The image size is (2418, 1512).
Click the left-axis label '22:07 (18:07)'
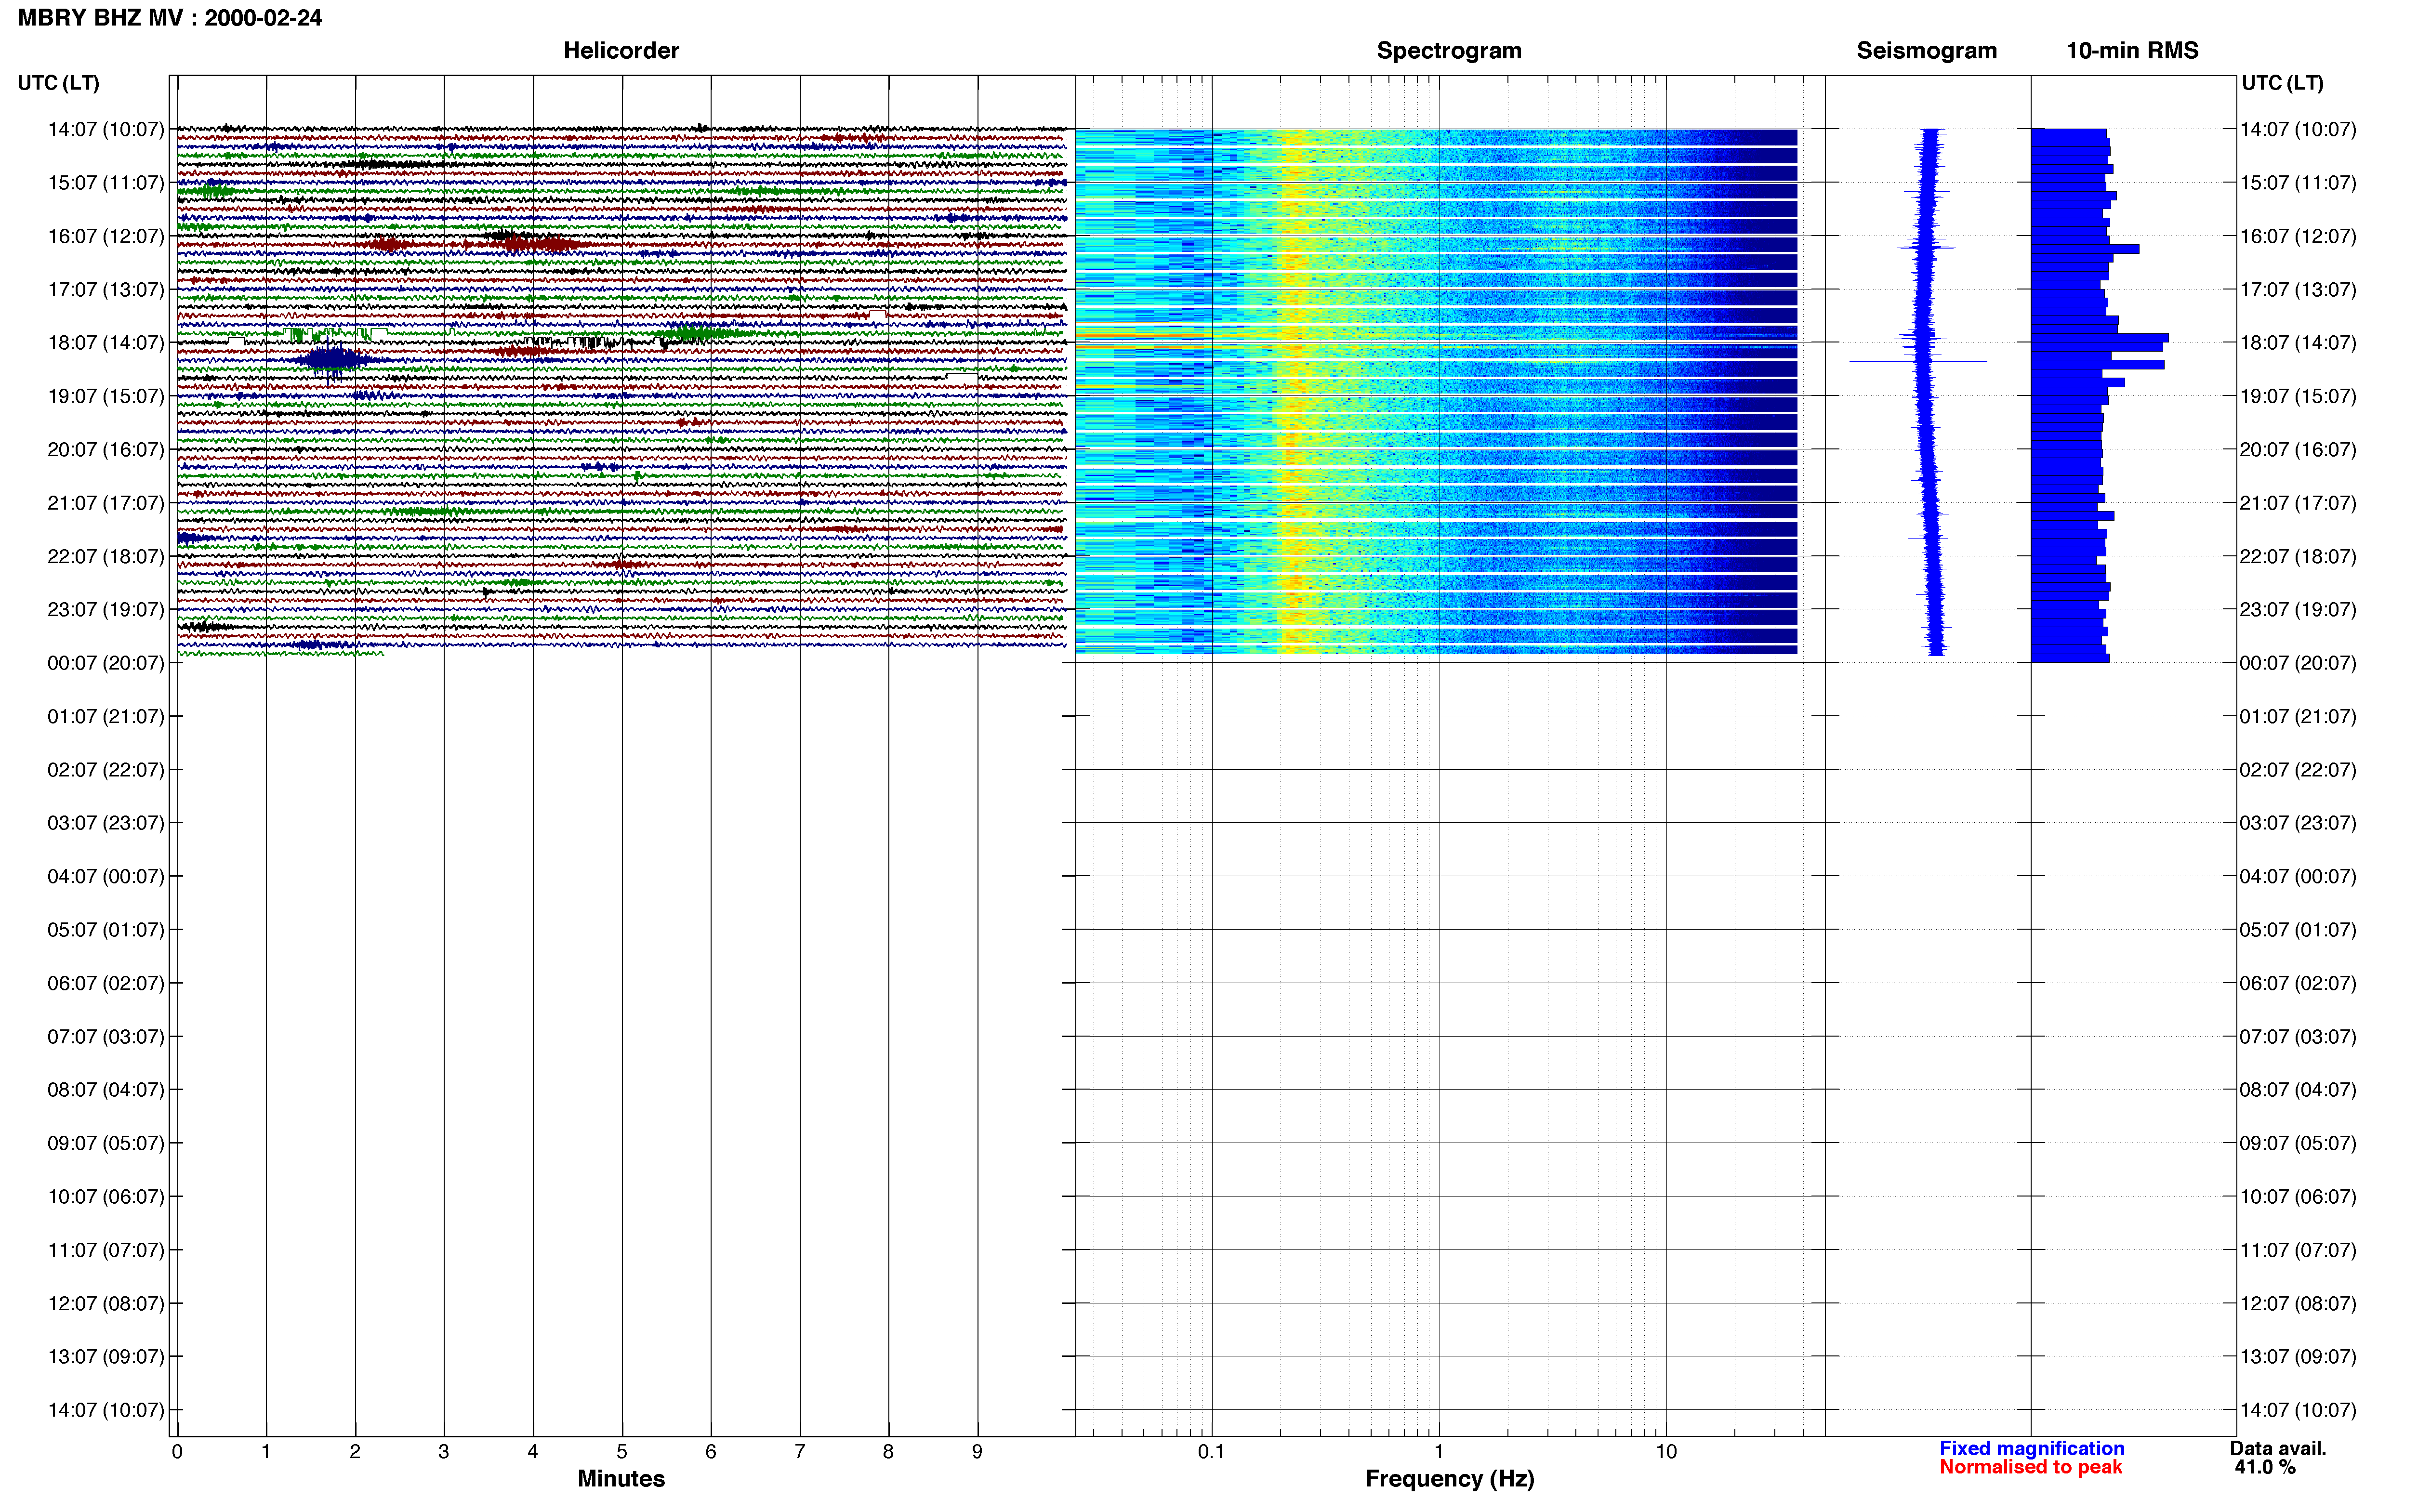pyautogui.click(x=106, y=556)
